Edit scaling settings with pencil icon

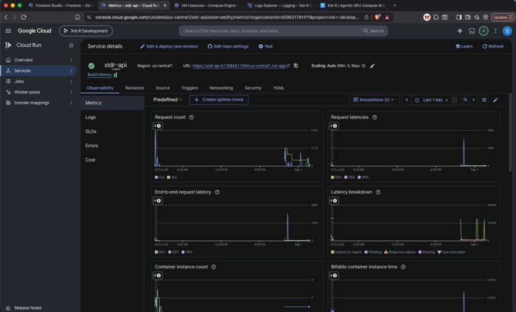pyautogui.click(x=372, y=65)
